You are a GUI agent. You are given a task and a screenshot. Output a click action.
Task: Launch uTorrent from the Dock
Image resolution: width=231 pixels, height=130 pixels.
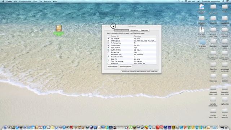130,127
